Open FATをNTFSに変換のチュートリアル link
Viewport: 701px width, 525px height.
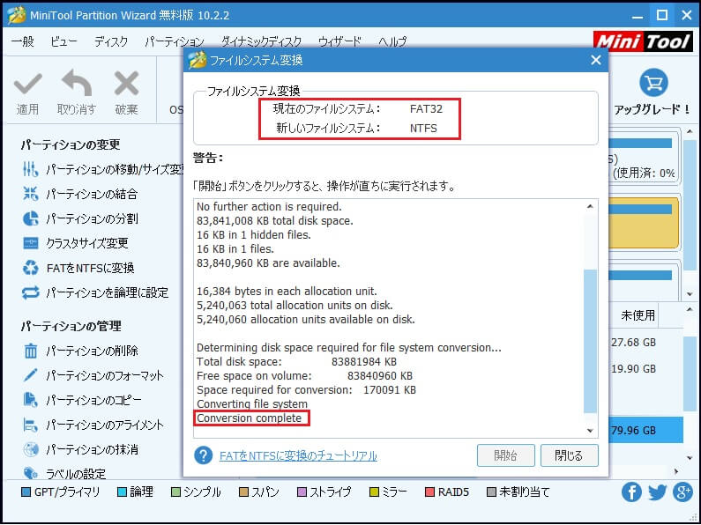pos(298,455)
